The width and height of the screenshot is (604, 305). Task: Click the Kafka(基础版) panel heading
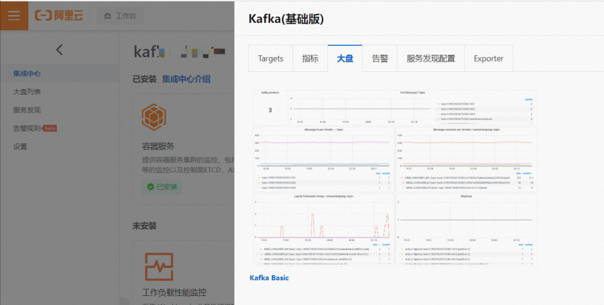286,19
